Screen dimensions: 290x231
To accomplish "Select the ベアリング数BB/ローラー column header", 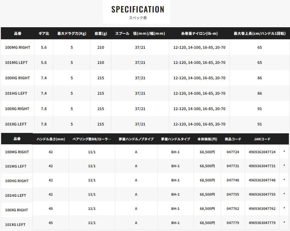I will [92, 139].
